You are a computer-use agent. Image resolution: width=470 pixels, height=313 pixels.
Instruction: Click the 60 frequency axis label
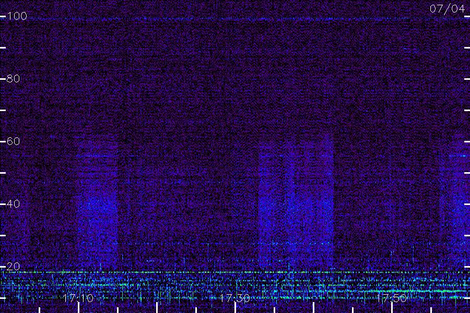(x=13, y=141)
